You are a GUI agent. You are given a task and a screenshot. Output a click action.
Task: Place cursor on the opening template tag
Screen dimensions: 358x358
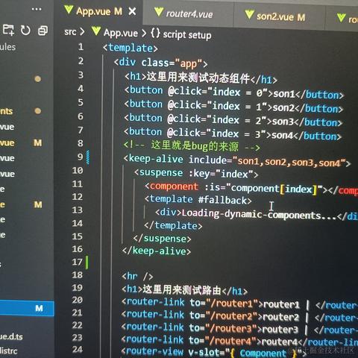pos(131,48)
